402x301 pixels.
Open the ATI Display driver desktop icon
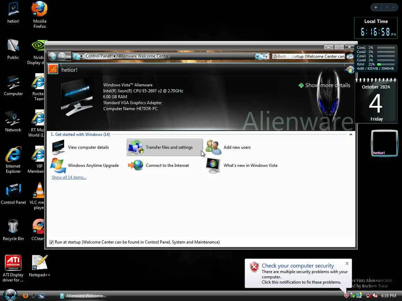(x=13, y=269)
